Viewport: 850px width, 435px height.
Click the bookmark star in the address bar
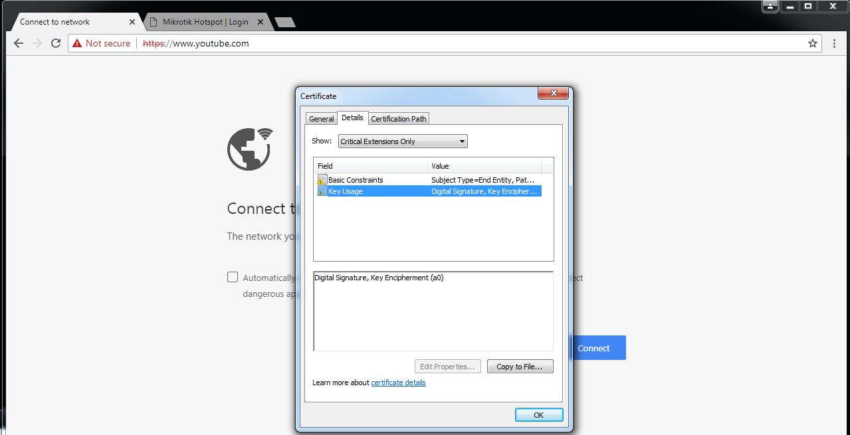point(812,43)
